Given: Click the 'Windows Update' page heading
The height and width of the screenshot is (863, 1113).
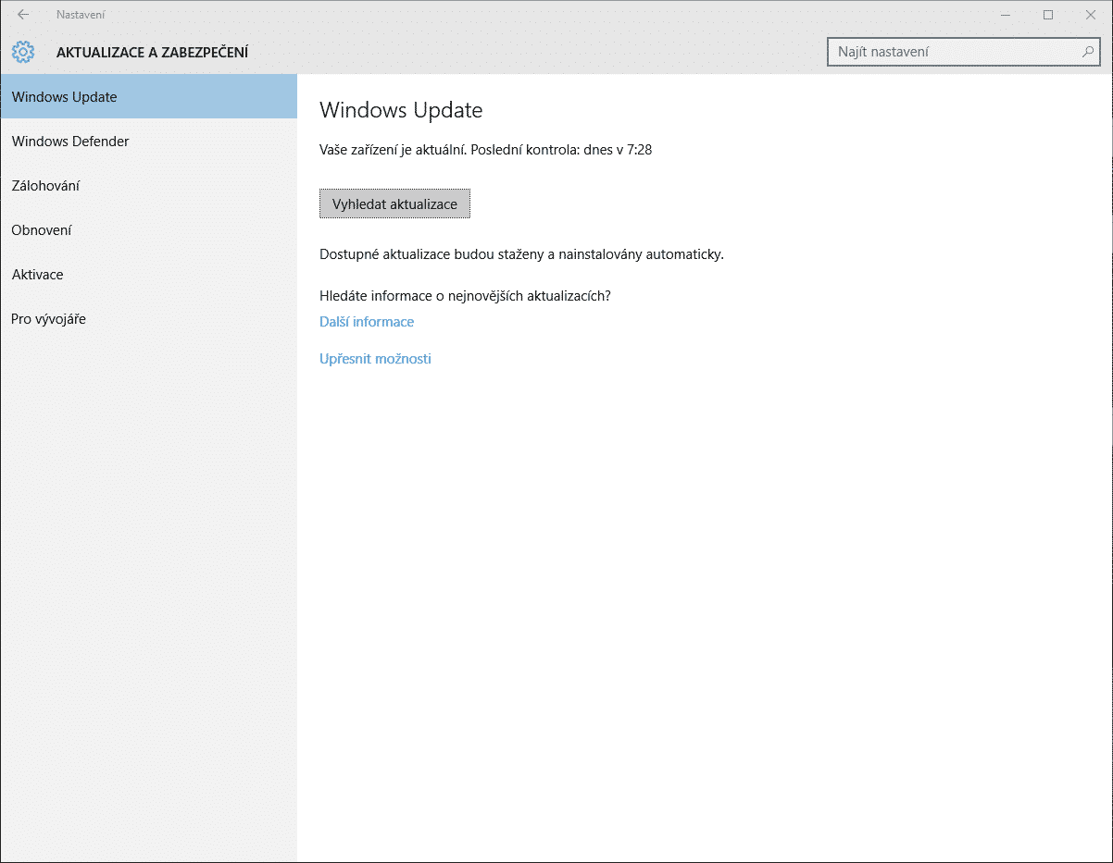Looking at the screenshot, I should 401,110.
